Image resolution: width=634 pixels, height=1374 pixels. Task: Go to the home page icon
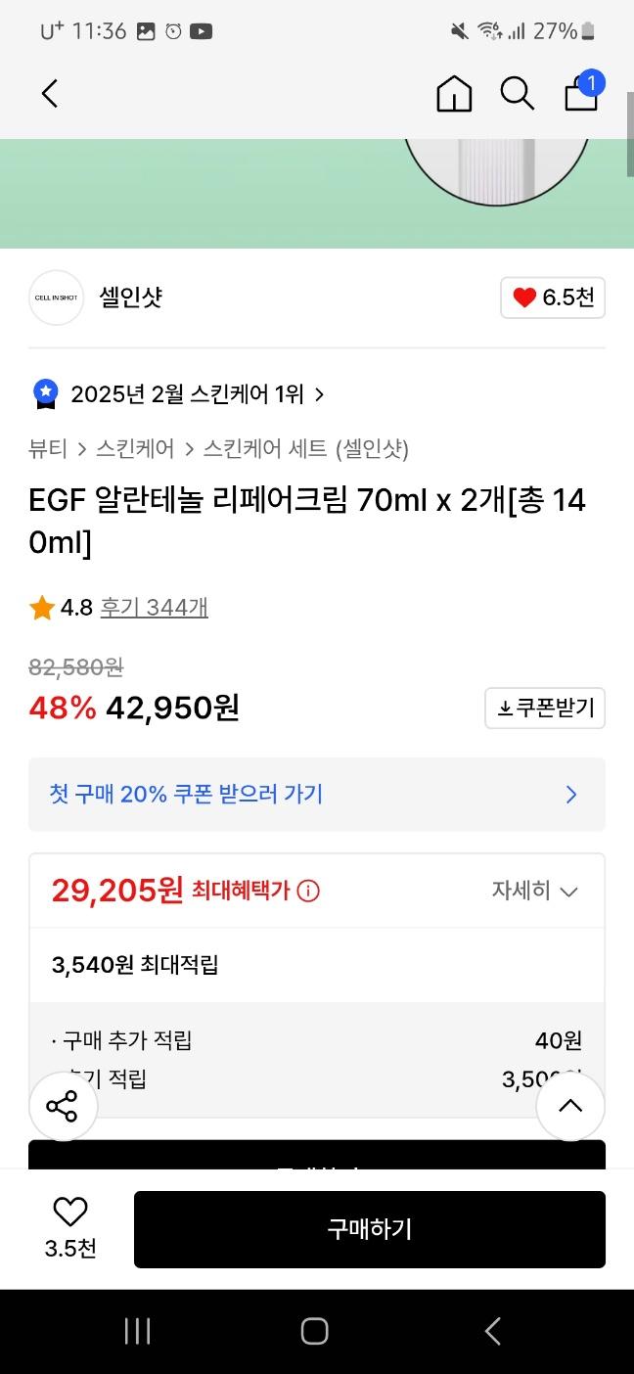454,94
